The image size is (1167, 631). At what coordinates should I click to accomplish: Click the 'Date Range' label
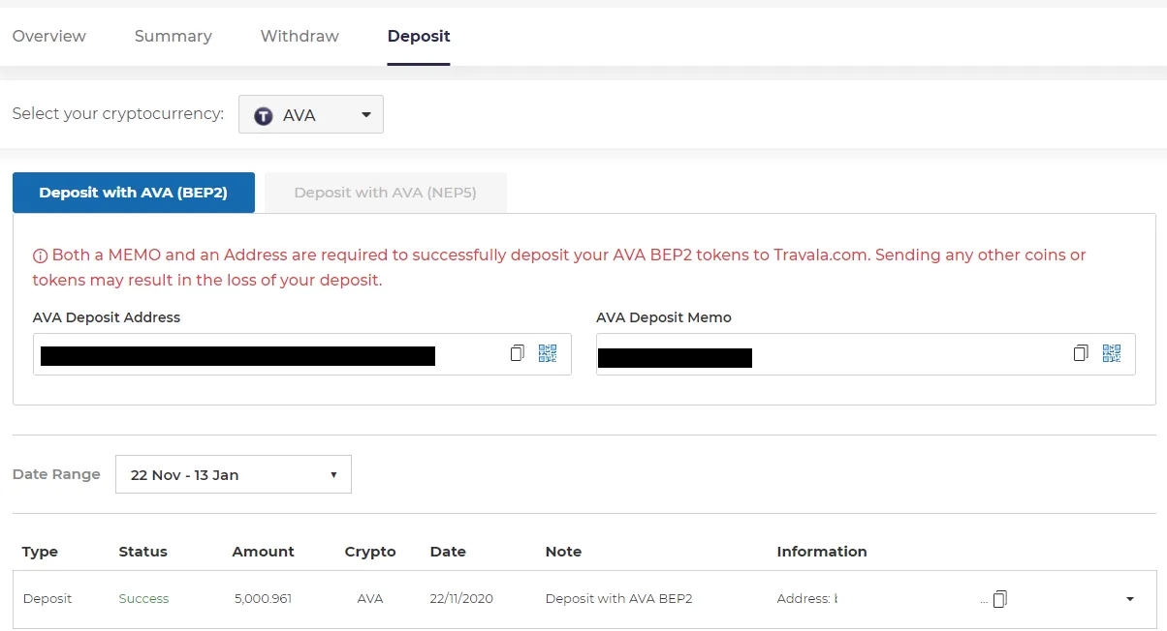point(56,474)
